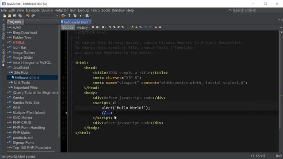
Task: Toggle code fold beside the <script> tag
Action: (72, 103)
